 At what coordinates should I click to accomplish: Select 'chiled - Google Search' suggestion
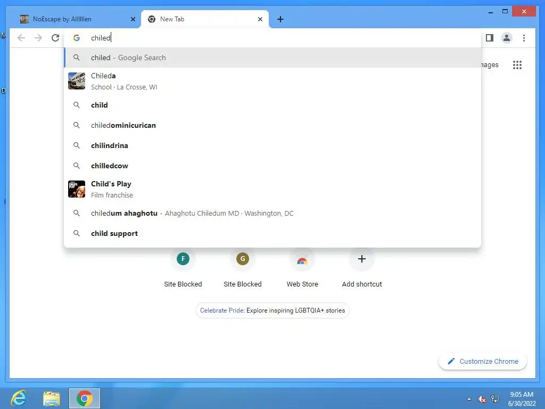click(x=272, y=58)
